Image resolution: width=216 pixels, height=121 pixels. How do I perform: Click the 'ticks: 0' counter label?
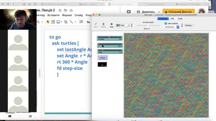[x=146, y=29]
